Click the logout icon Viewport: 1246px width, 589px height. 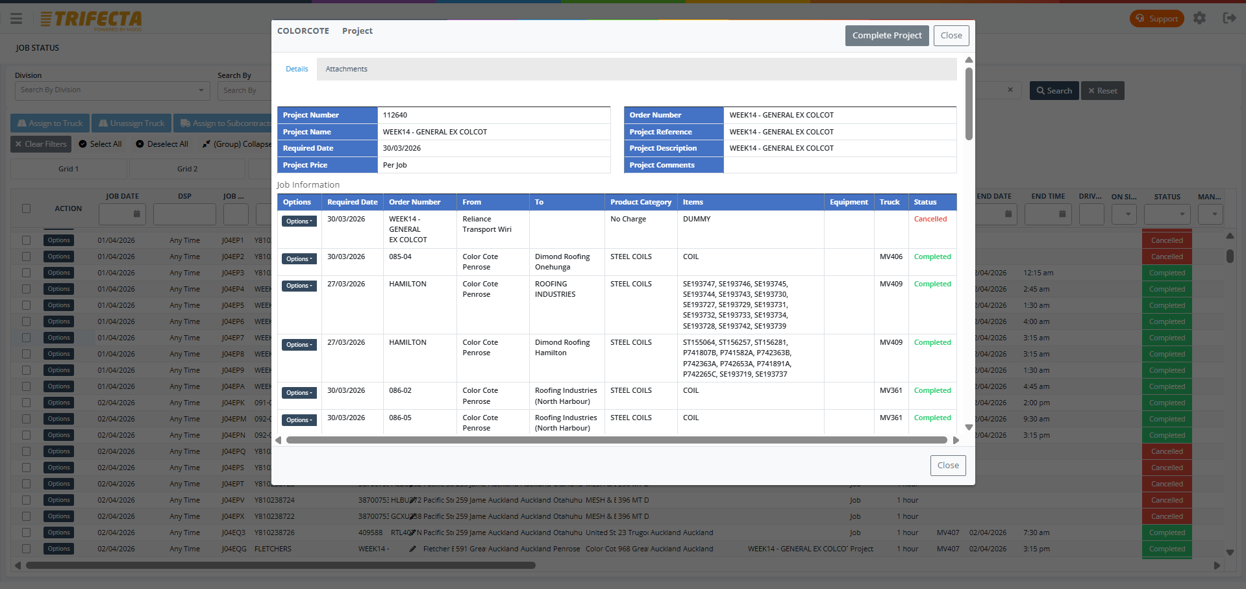tap(1229, 18)
